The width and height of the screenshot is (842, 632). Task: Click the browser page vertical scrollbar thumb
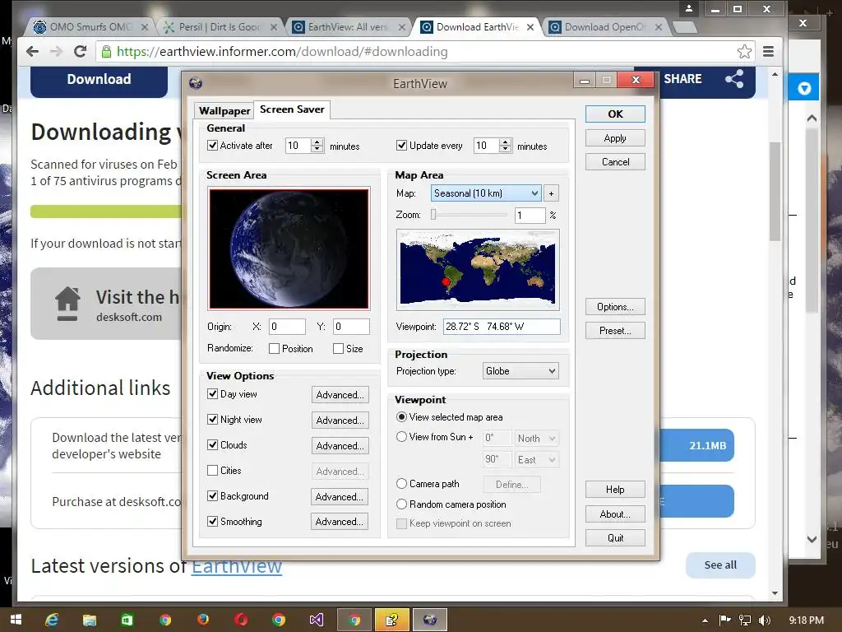[775, 191]
